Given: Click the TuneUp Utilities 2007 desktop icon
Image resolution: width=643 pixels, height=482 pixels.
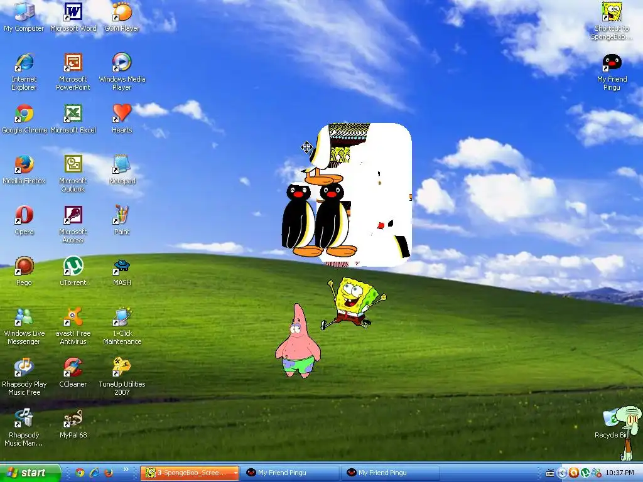Looking at the screenshot, I should point(122,377).
